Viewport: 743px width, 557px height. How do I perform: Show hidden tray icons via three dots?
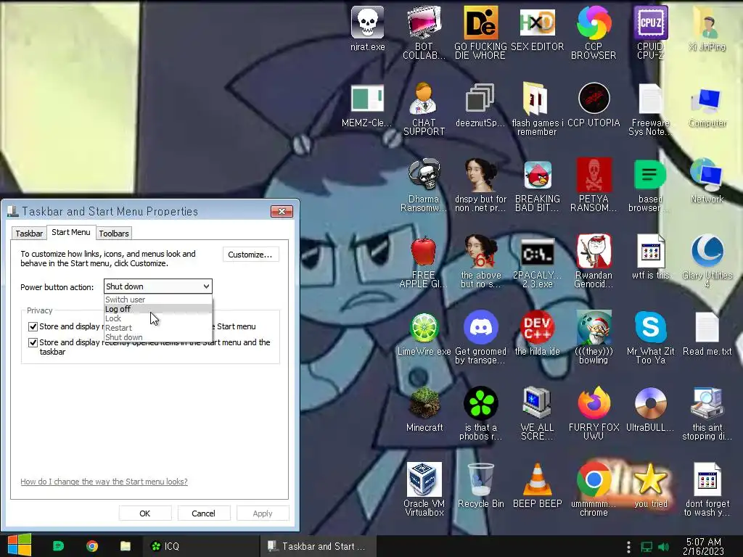pos(628,547)
